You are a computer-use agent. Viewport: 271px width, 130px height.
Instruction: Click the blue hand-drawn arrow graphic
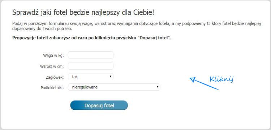[x=204, y=83]
